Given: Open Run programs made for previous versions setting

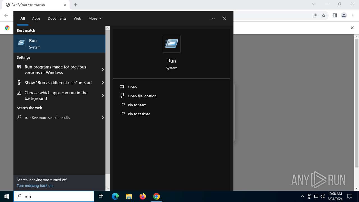Looking at the screenshot, I should [x=59, y=70].
